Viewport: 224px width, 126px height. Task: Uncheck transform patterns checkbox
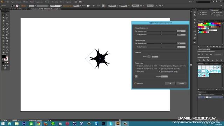[x=160, y=72]
